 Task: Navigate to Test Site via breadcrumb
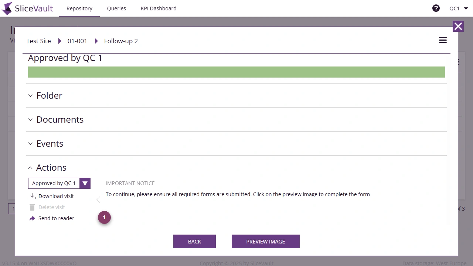(38, 41)
